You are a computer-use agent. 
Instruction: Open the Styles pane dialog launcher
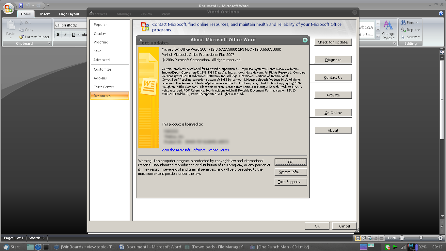(394, 43)
